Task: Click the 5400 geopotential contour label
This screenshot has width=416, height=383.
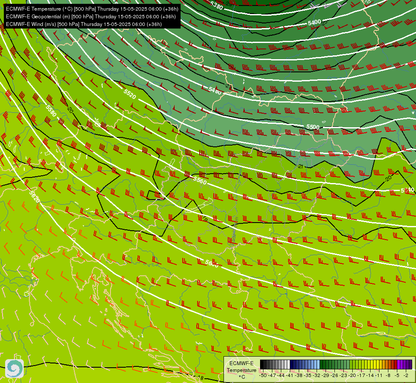Action: (314, 23)
